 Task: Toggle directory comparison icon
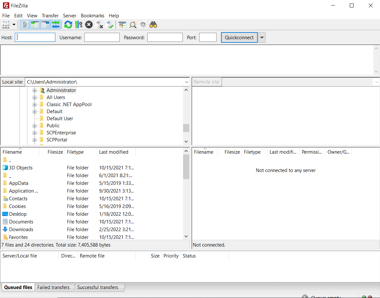(x=133, y=25)
